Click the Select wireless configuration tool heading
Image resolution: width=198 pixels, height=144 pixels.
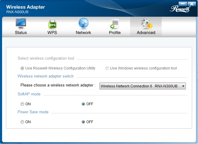click(x=46, y=58)
